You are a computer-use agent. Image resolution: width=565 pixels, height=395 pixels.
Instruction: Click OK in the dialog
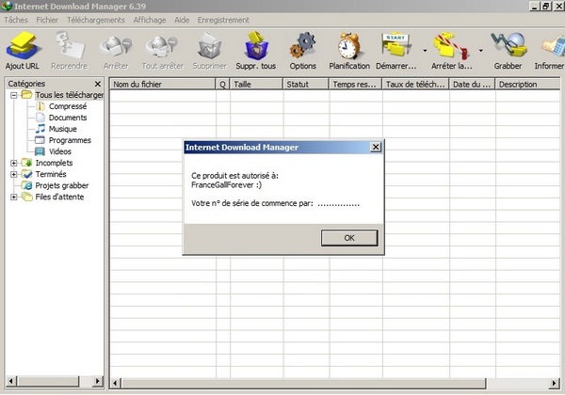coord(349,238)
